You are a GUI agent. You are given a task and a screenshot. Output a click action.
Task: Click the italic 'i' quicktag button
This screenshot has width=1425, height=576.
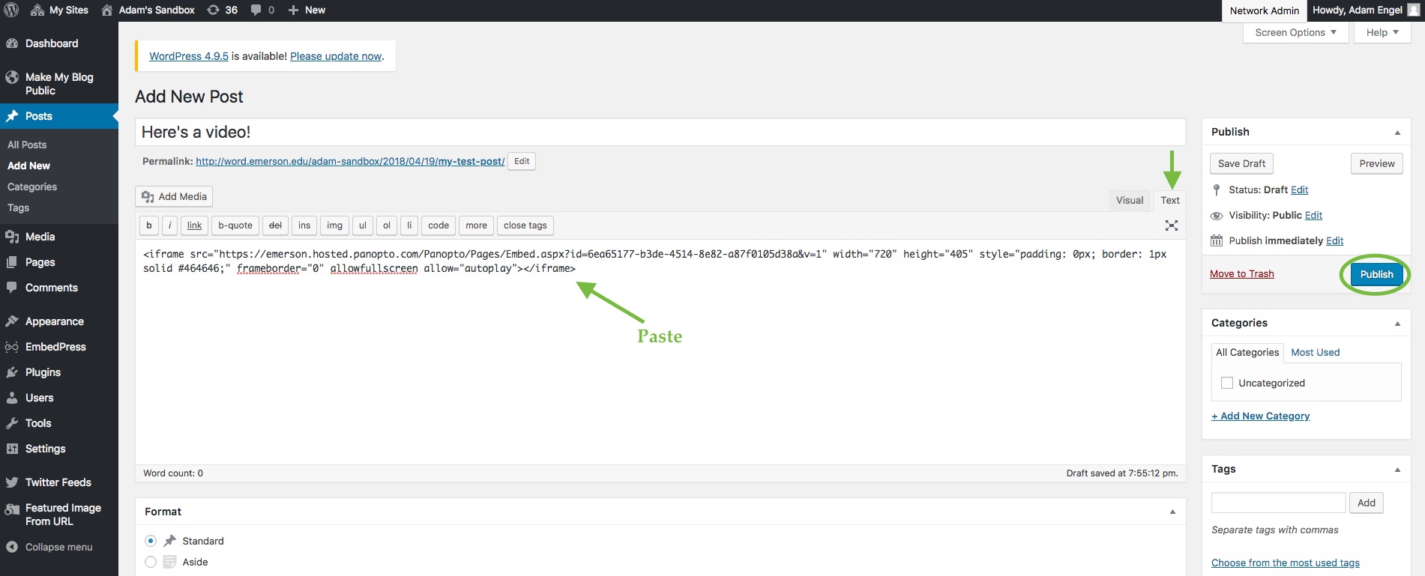(x=170, y=225)
